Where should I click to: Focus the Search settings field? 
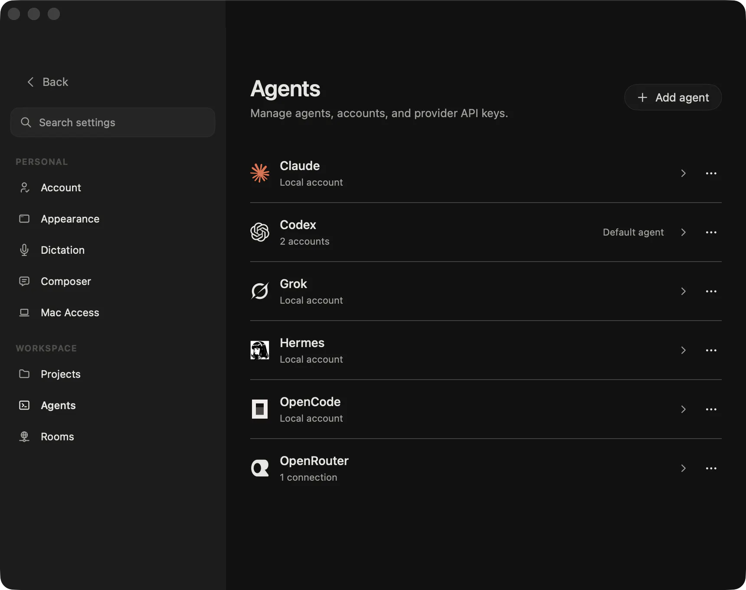(x=113, y=122)
